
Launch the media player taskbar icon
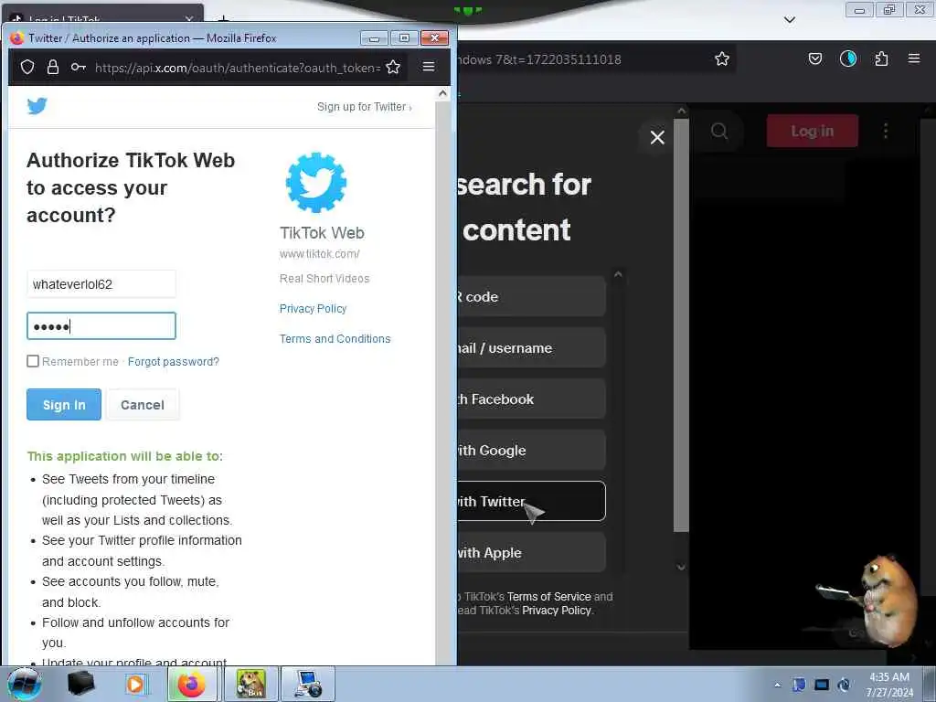(135, 684)
